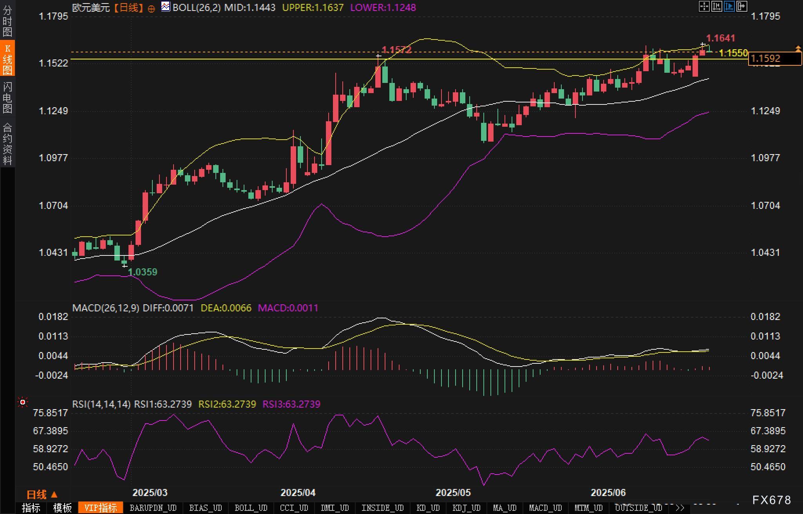Apply the BOLL_UD indicator
The height and width of the screenshot is (514, 803).
[x=251, y=508]
